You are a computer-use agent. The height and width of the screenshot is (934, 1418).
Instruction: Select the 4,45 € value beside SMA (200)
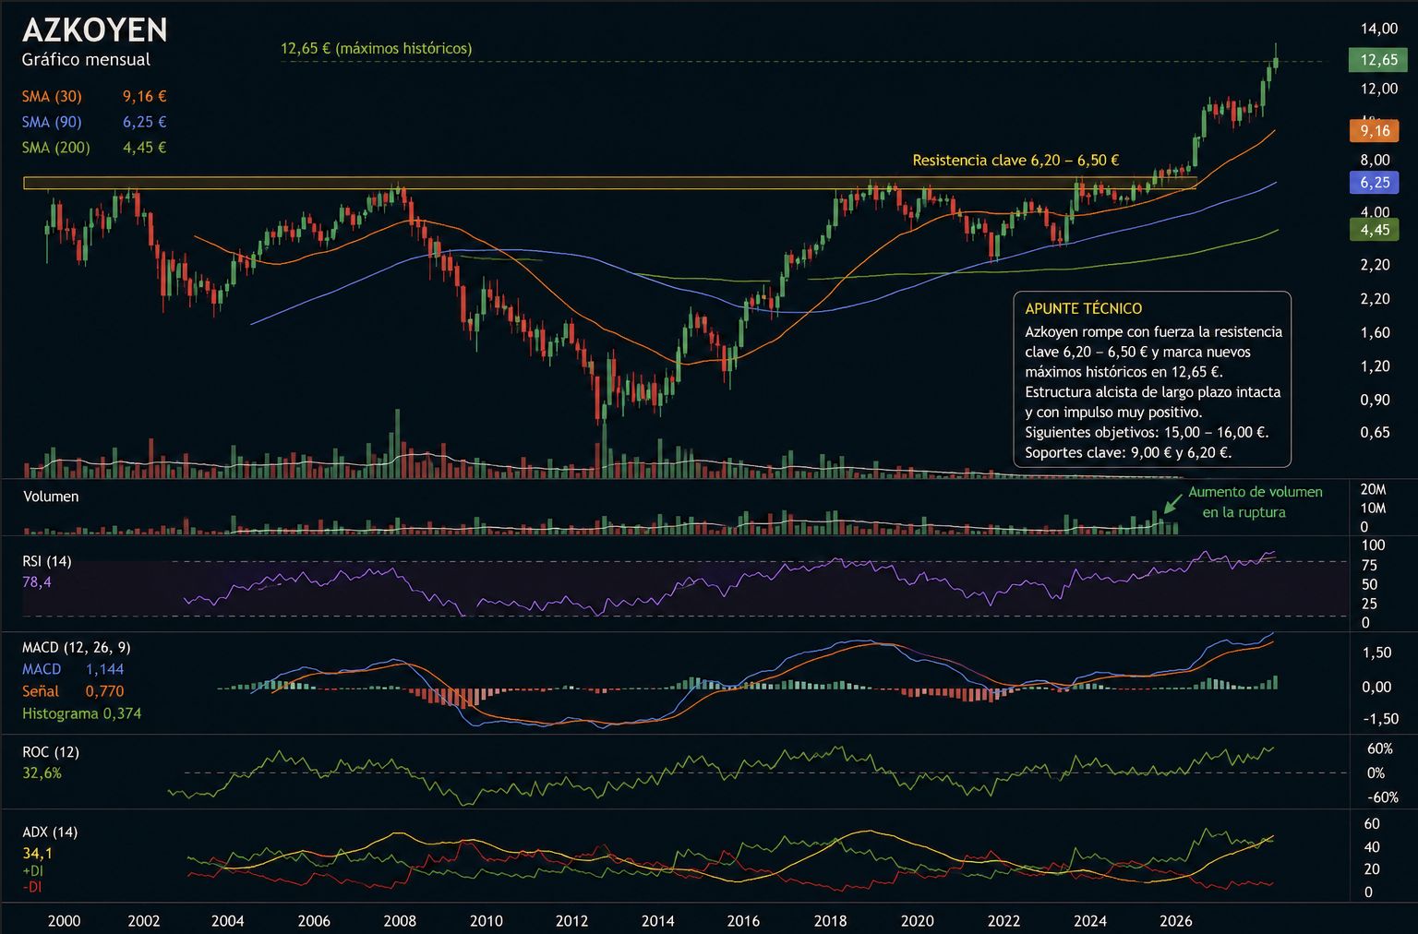pos(145,148)
